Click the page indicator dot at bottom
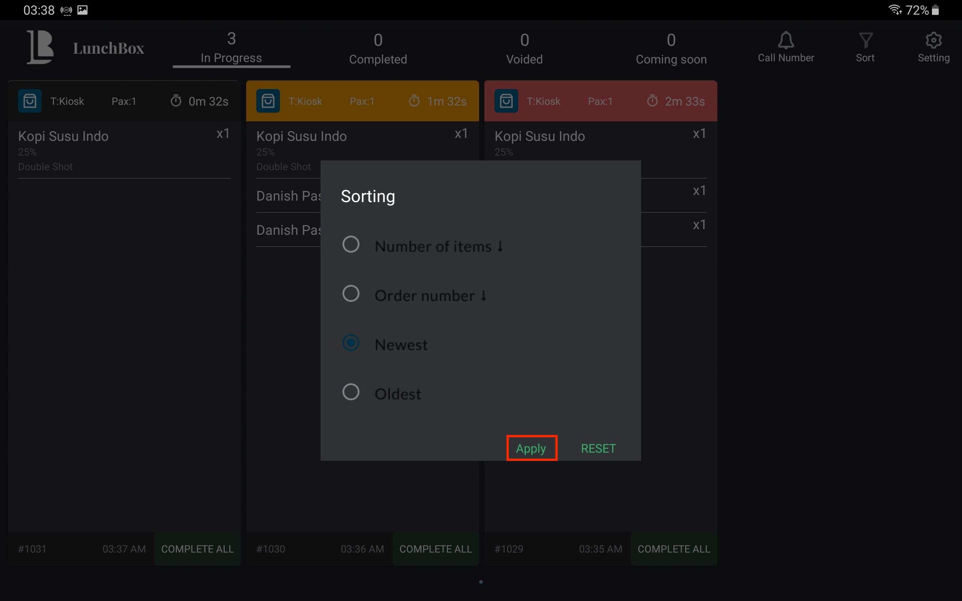Screen dimensions: 962x601 pos(481,582)
